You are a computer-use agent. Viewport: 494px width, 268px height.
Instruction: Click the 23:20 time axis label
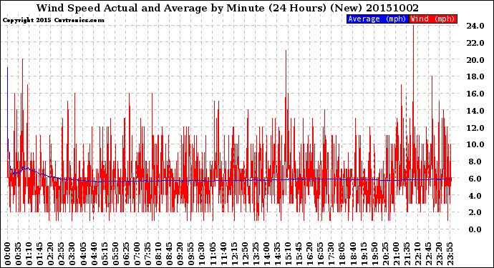[439, 254]
